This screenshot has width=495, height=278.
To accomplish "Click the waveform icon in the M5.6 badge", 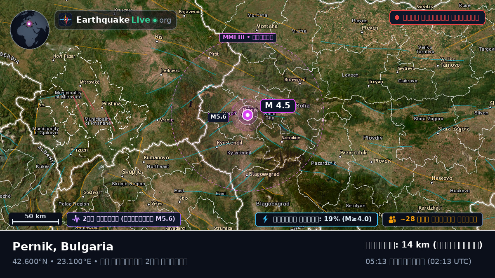I will (x=75, y=219).
